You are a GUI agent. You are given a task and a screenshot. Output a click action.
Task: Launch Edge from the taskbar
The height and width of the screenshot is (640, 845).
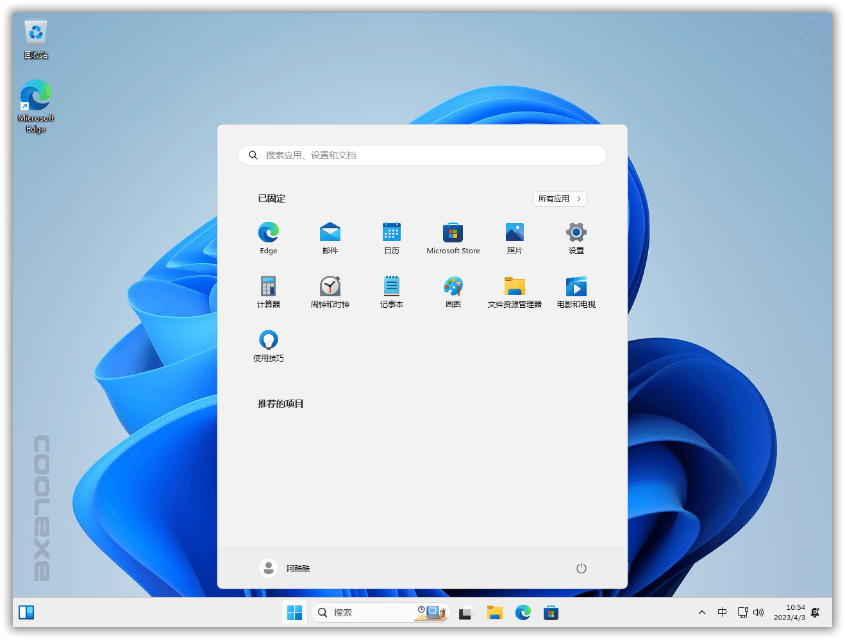click(523, 612)
